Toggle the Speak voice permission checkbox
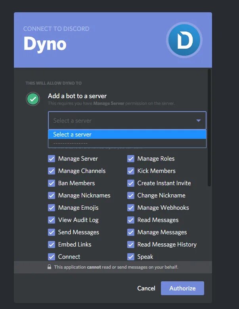The width and height of the screenshot is (239, 309). pos(131,257)
